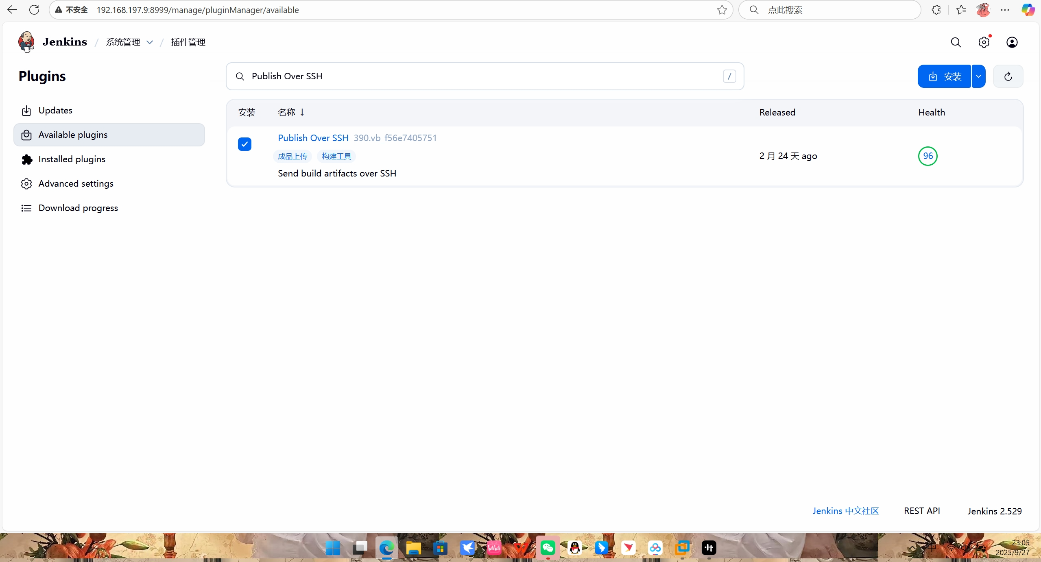Viewport: 1041px width, 562px height.
Task: Open the Jenkins 中文社区 link
Action: pyautogui.click(x=845, y=511)
